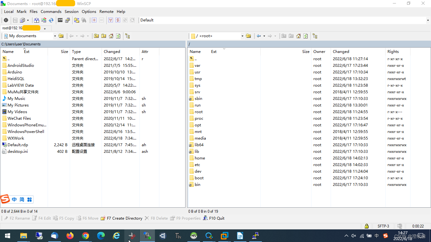Go to local home directory icon
Image resolution: width=431 pixels, height=242 pixels.
point(111,36)
